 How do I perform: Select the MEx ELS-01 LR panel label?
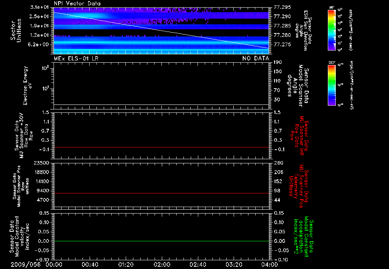(76, 59)
